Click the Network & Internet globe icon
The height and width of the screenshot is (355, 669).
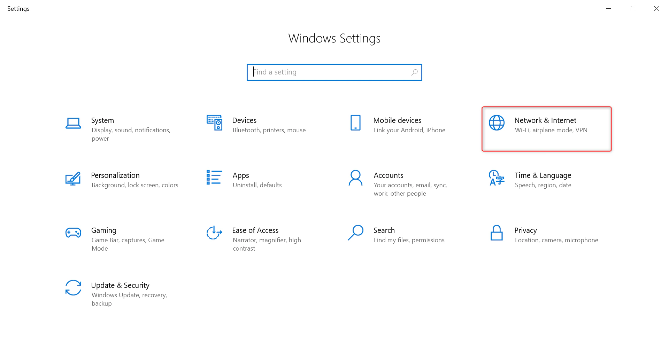click(x=497, y=123)
